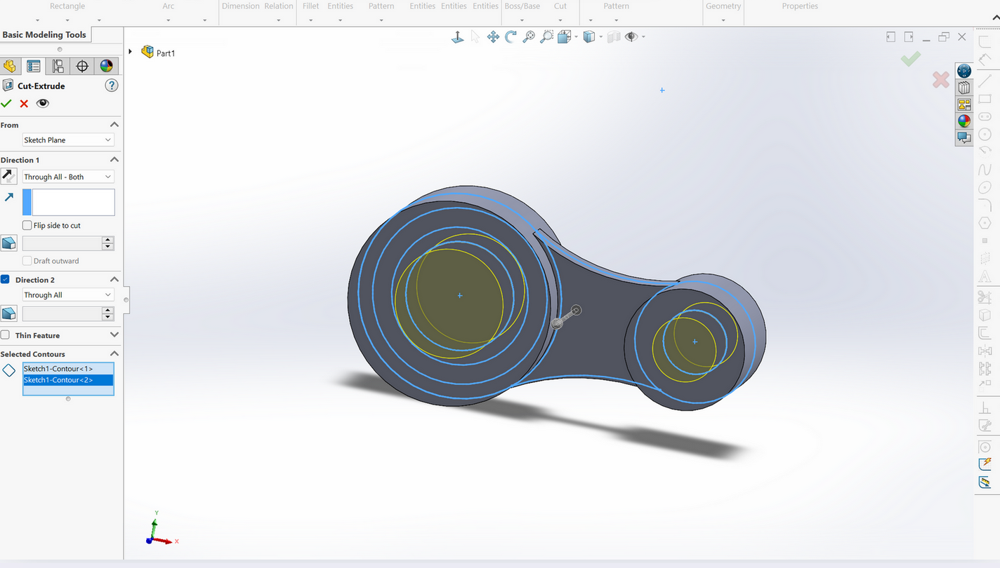This screenshot has height=568, width=1000.
Task: Activate the Pan view tool
Action: [493, 37]
